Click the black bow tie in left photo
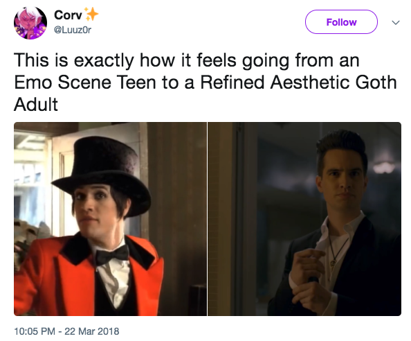The image size is (411, 341). (112, 254)
